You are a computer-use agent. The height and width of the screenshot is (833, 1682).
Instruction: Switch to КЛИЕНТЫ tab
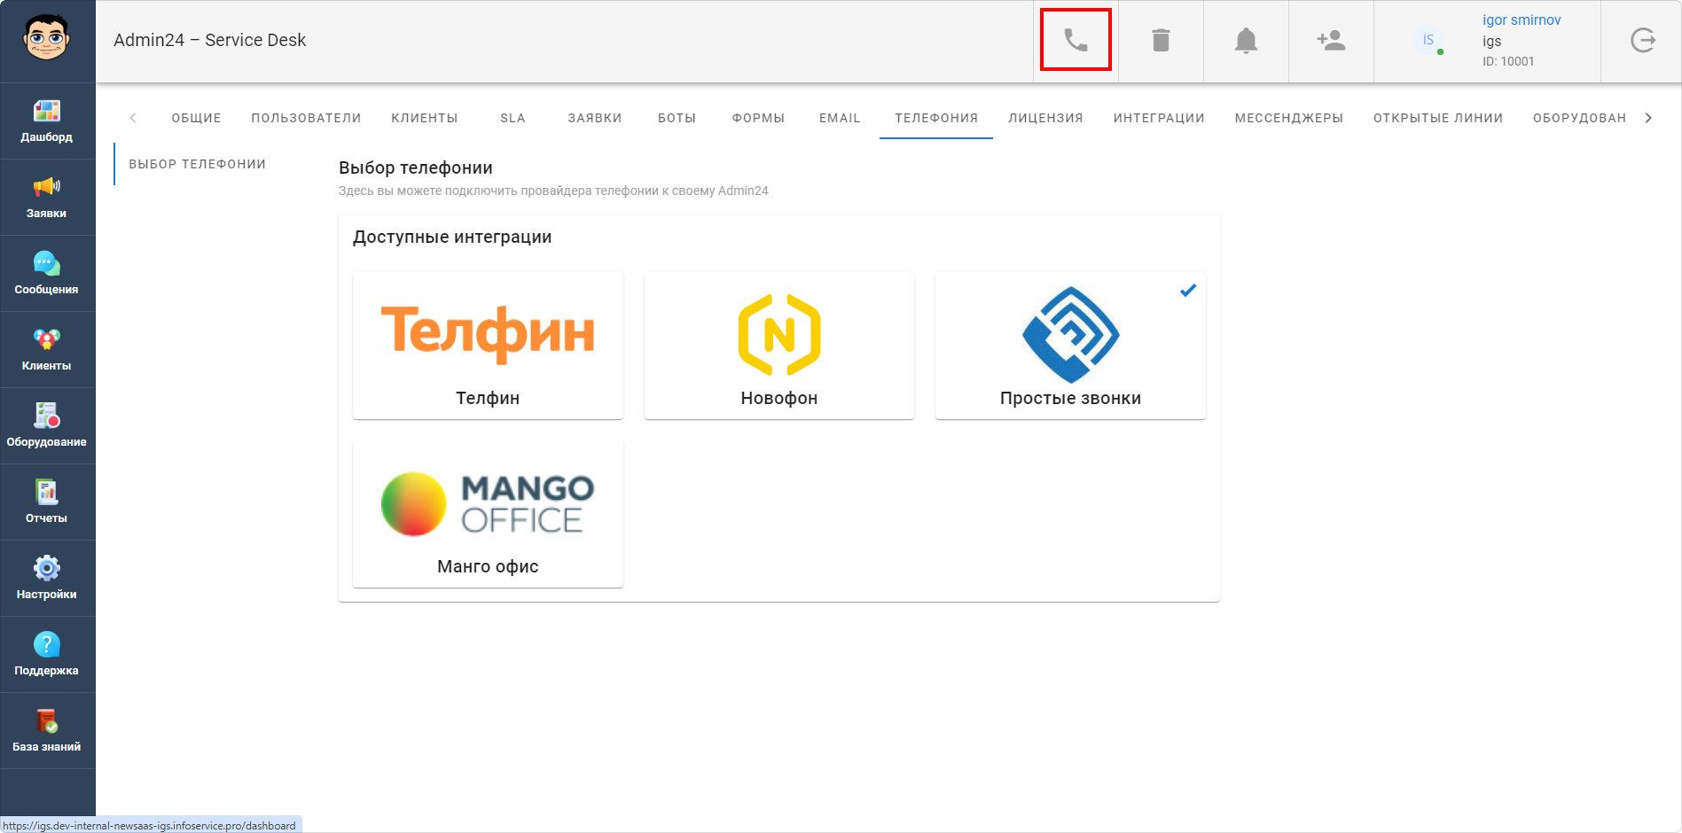tap(425, 118)
